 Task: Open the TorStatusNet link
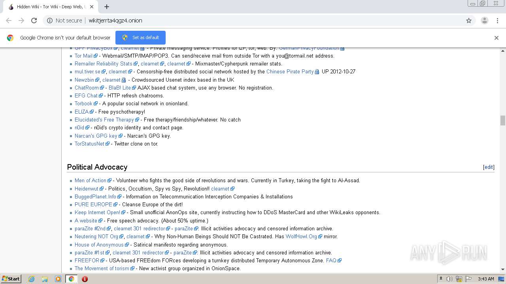point(89,144)
